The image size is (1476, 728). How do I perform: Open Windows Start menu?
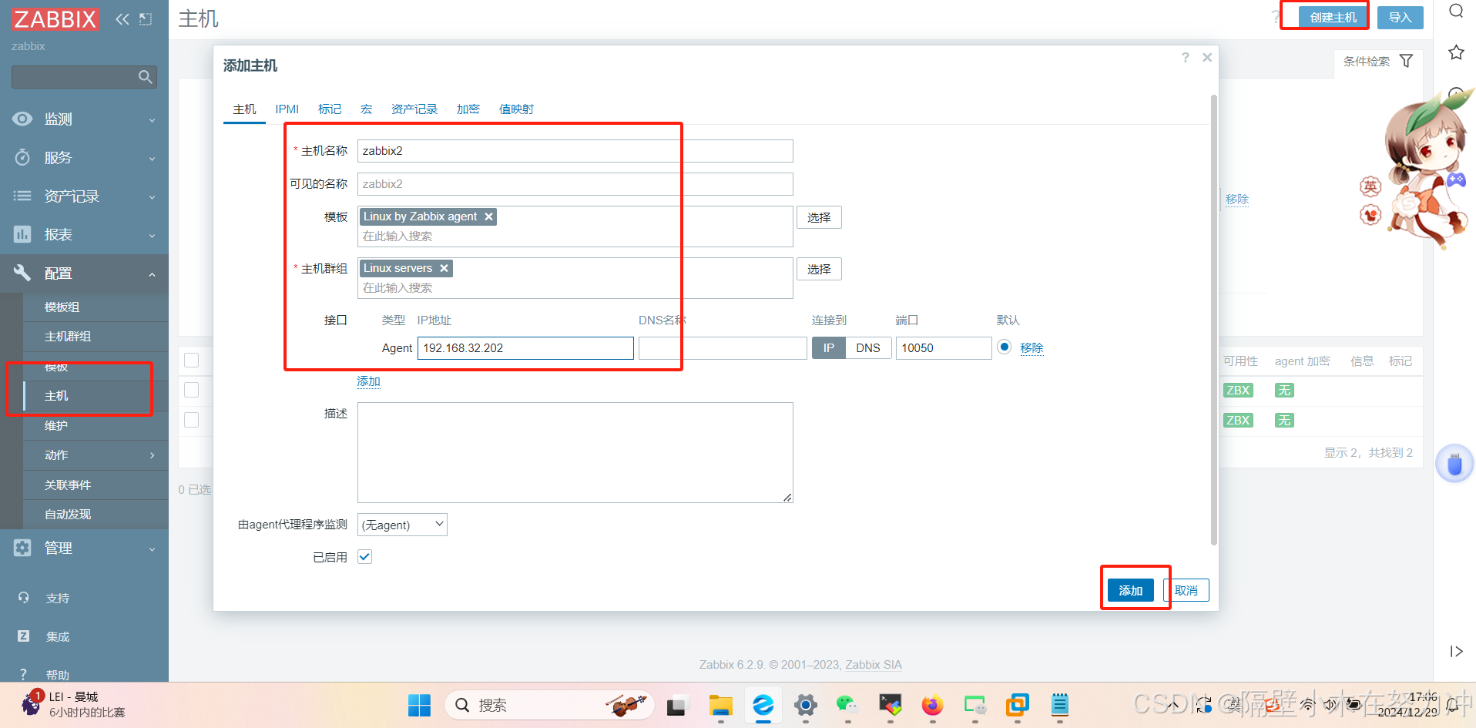point(419,705)
